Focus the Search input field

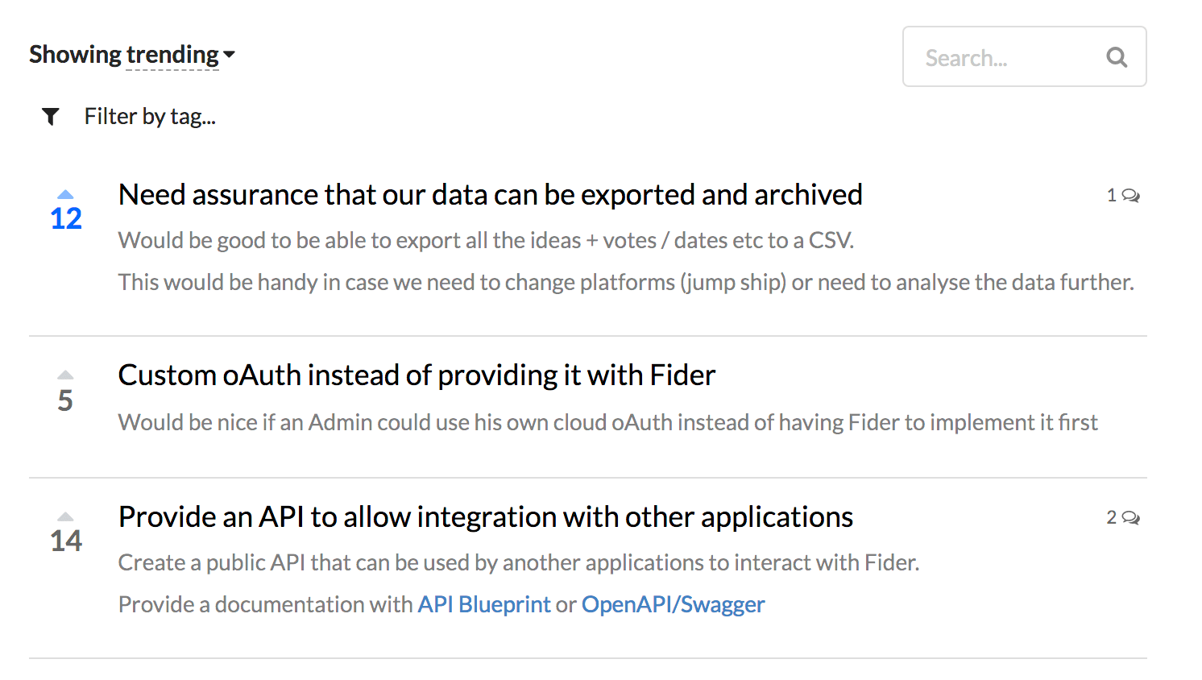pyautogui.click(x=1024, y=56)
